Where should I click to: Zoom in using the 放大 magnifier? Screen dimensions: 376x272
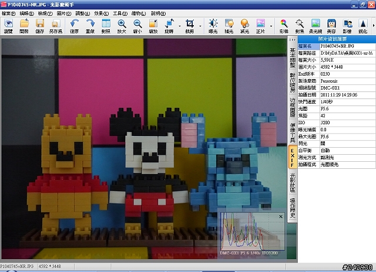click(122, 26)
